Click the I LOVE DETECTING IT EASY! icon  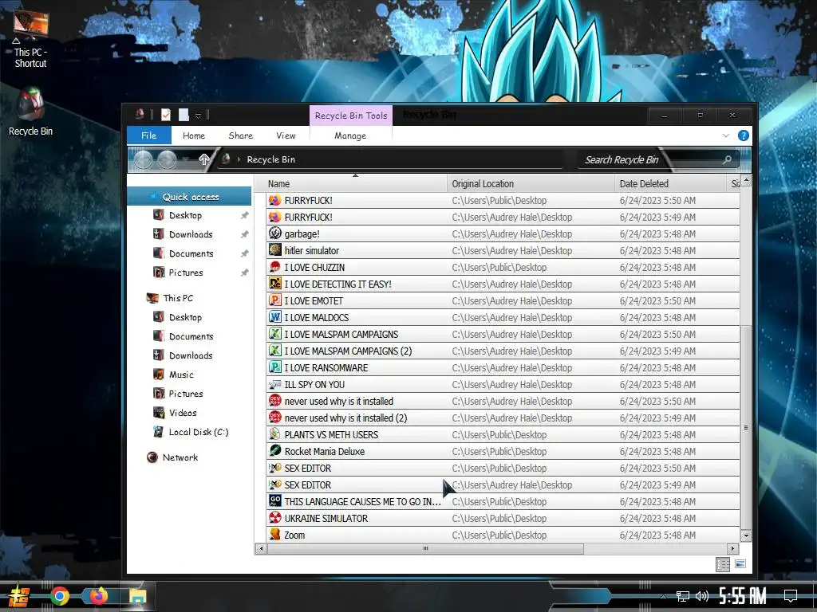[x=275, y=284]
